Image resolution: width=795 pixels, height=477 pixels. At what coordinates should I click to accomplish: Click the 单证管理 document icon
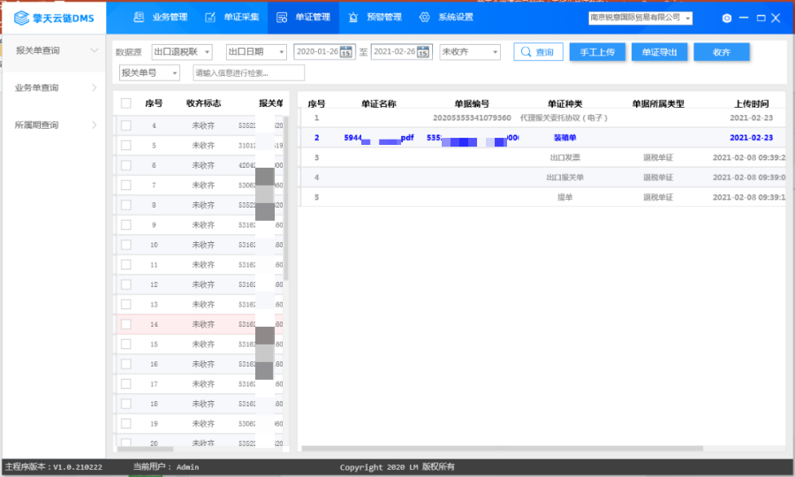(x=282, y=18)
